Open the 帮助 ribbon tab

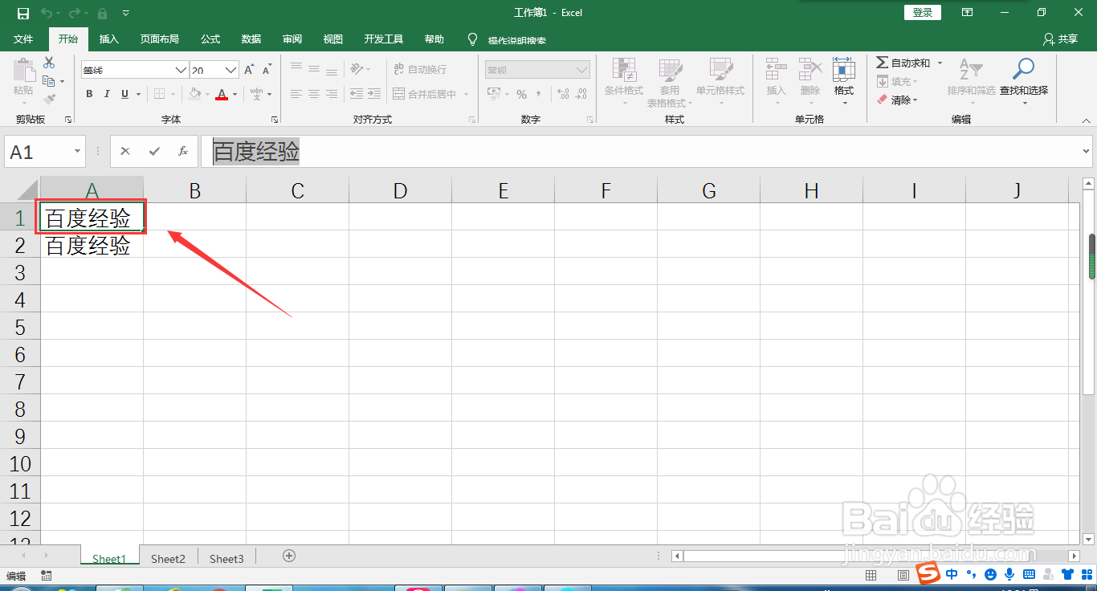(x=434, y=39)
